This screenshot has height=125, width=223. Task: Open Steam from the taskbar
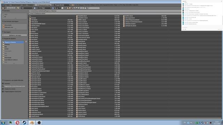click(x=24, y=123)
